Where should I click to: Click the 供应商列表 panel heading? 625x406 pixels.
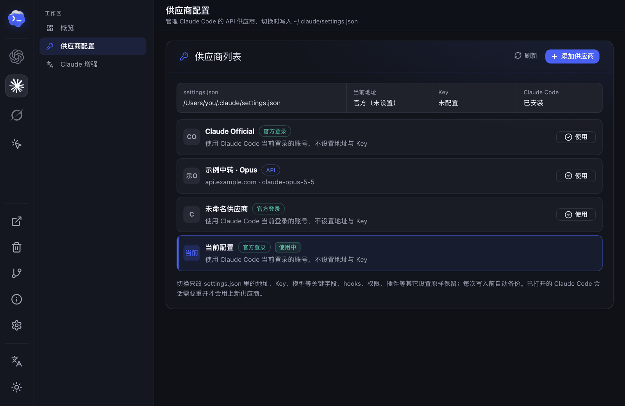point(218,57)
